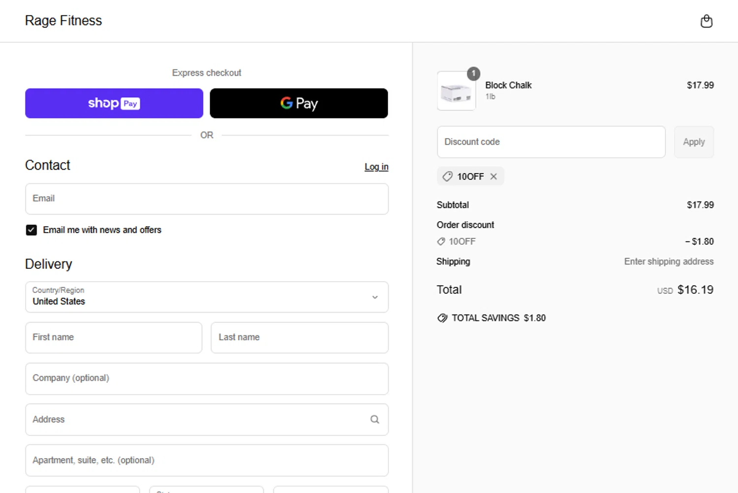Click the Apply discount button
This screenshot has height=493, width=738.
click(694, 142)
